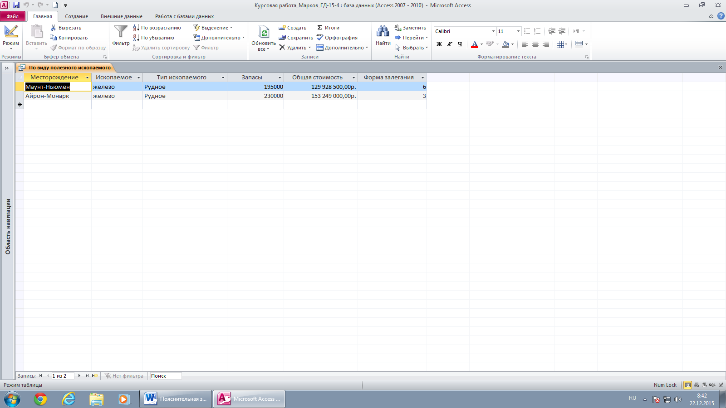Click the quick access Save icon
This screenshot has width=726, height=408.
pyautogui.click(x=16, y=5)
